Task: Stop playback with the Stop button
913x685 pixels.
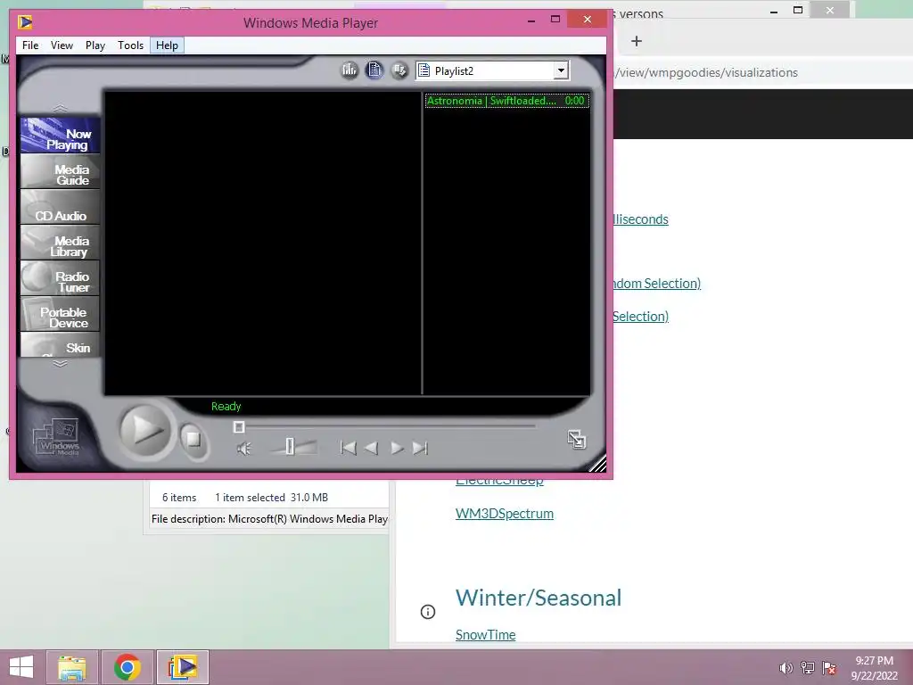Action: [193, 439]
